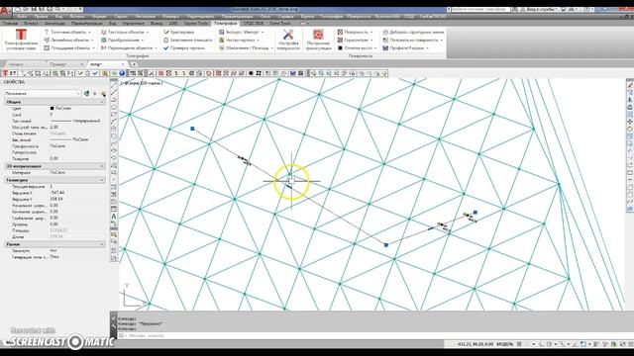634x356 pixels.
Task: Select Multiline Text (A) tool in Draw toolbar
Action: tap(114, 216)
